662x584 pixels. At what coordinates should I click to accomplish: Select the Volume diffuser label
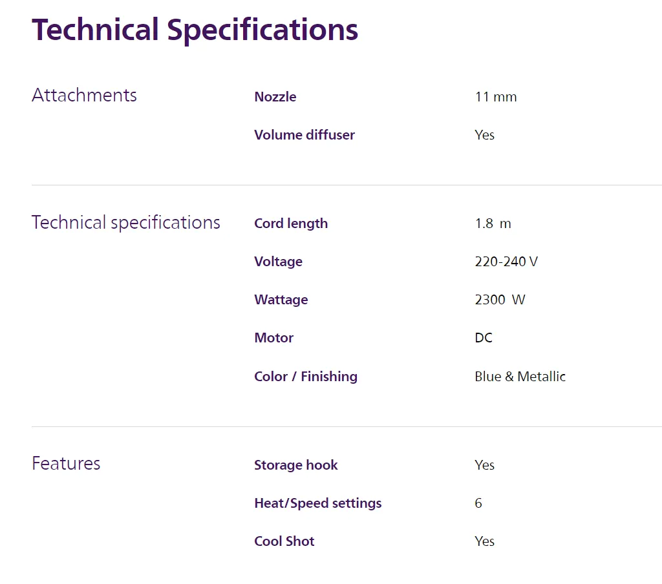tap(304, 135)
